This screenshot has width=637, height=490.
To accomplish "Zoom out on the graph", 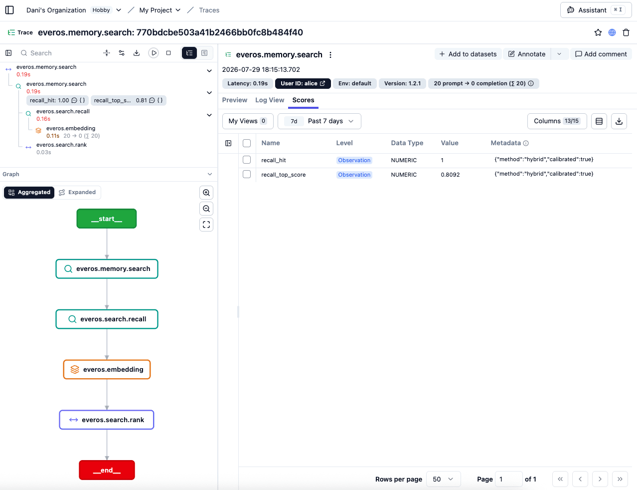I will point(206,209).
